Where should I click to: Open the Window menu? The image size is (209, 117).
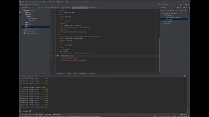62,2
